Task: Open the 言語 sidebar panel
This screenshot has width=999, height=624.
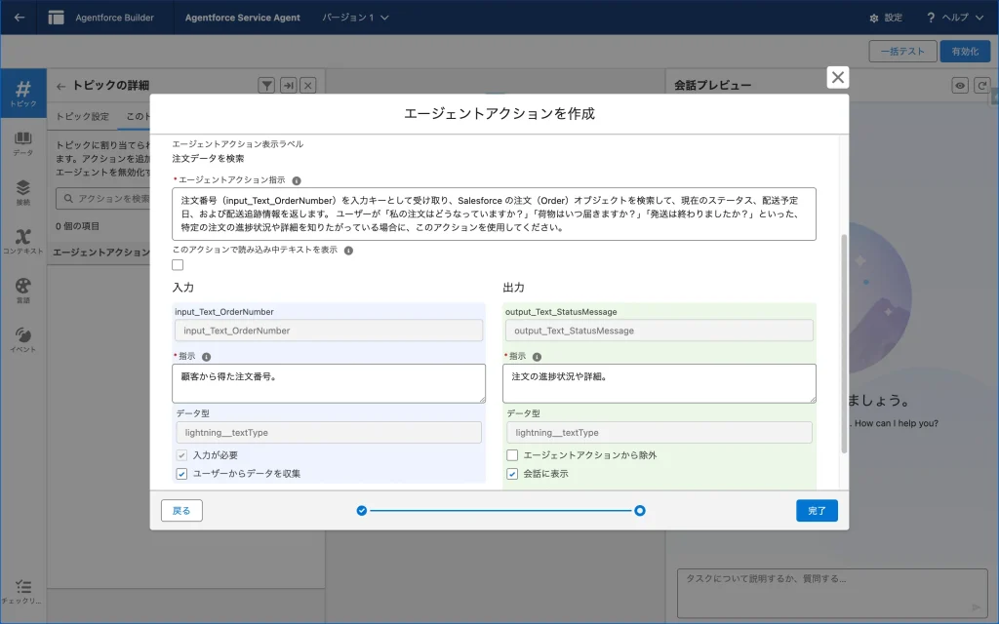Action: 22,291
